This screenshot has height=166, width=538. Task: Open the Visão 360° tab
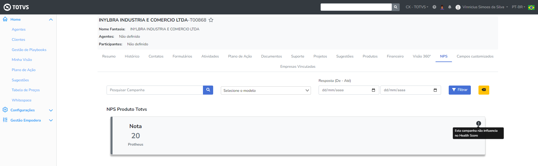point(422,56)
